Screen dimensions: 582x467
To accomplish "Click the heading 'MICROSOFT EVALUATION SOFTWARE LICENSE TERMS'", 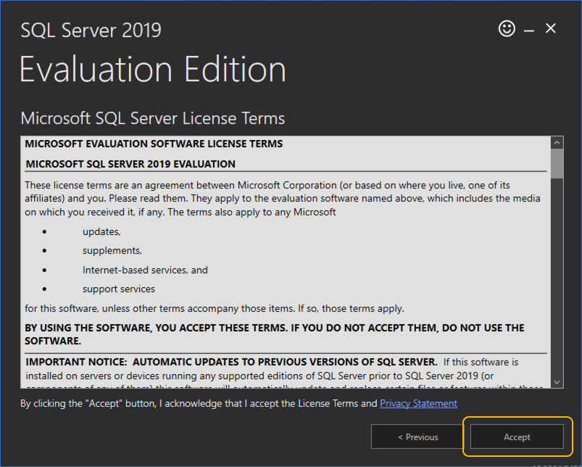I will (x=154, y=144).
